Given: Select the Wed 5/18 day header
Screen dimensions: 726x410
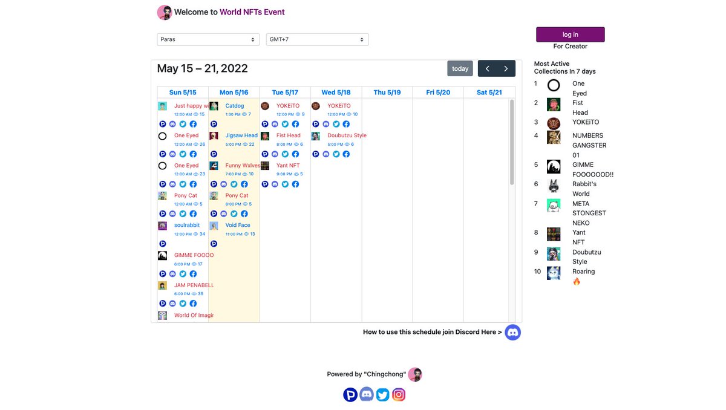Looking at the screenshot, I should (x=336, y=93).
